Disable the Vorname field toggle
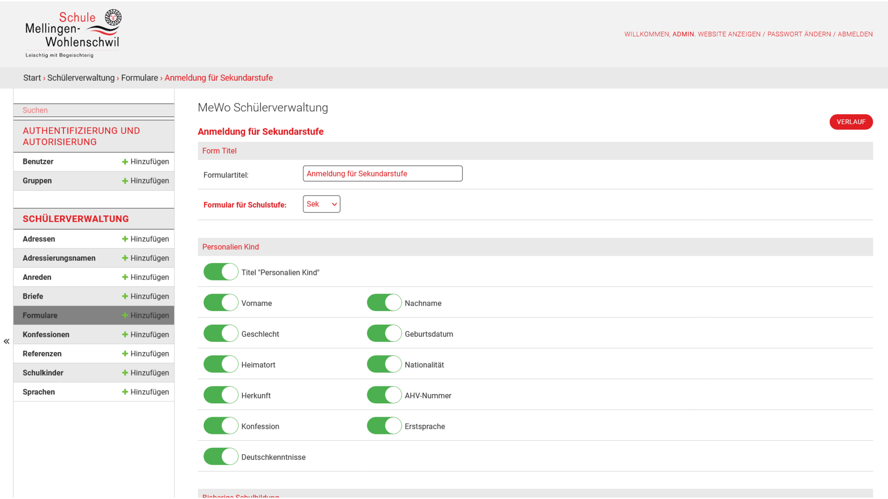888x499 pixels. (221, 303)
